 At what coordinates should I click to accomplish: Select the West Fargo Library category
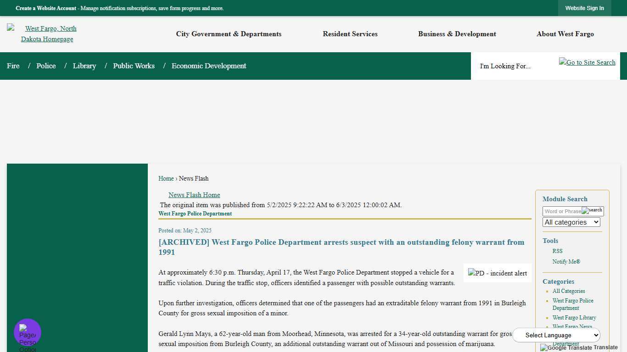coord(574,318)
